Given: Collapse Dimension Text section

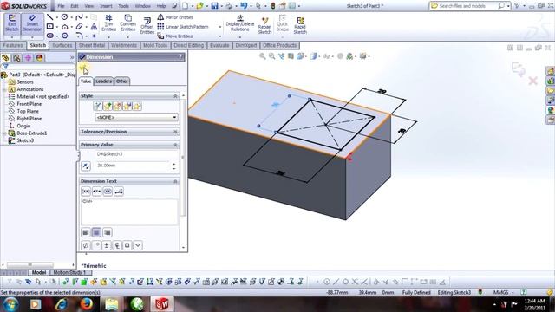Looking at the screenshot, I should coord(175,181).
